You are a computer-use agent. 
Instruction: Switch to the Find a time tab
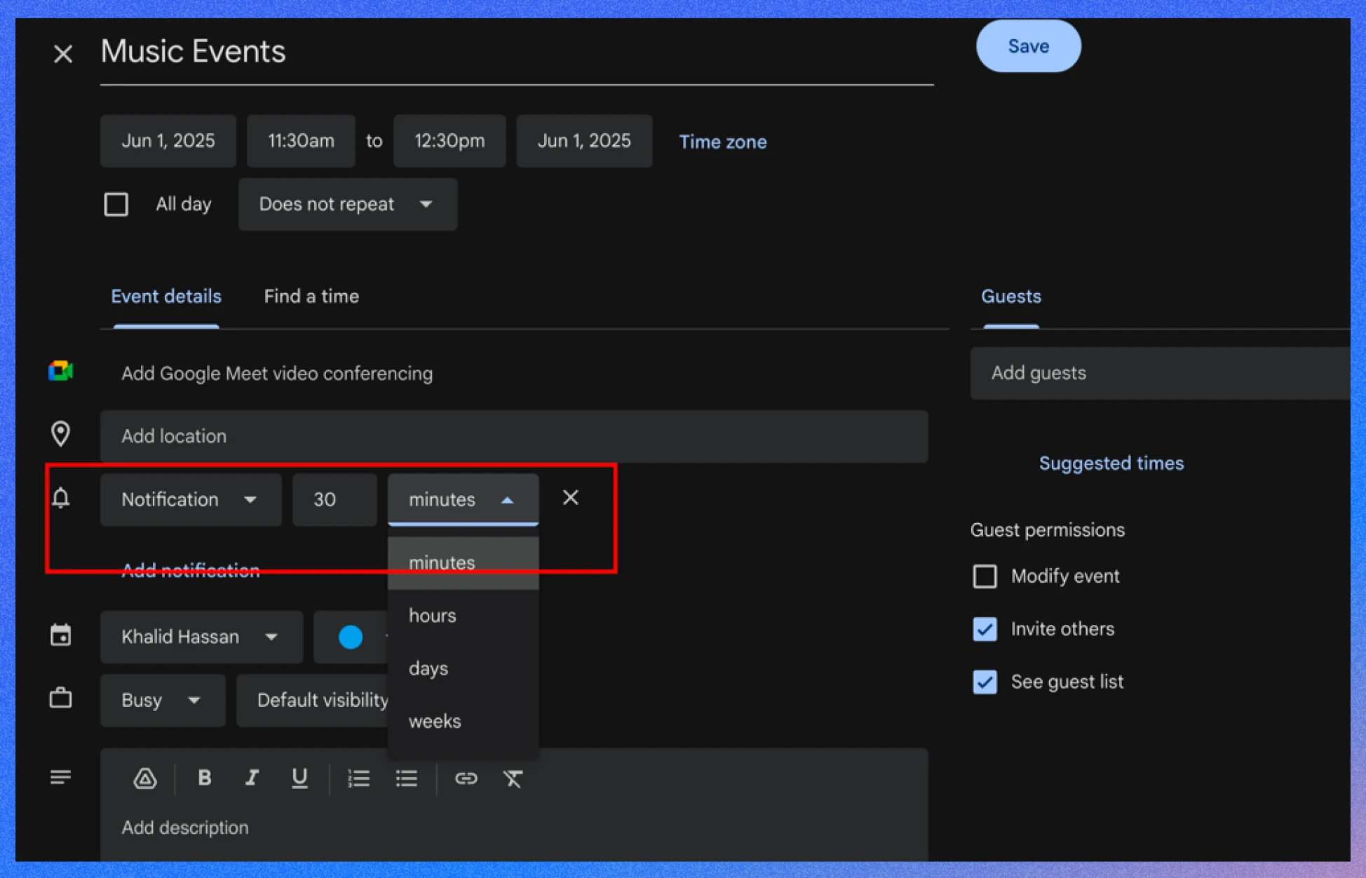click(311, 297)
